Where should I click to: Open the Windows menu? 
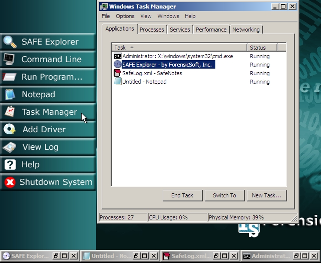[168, 16]
